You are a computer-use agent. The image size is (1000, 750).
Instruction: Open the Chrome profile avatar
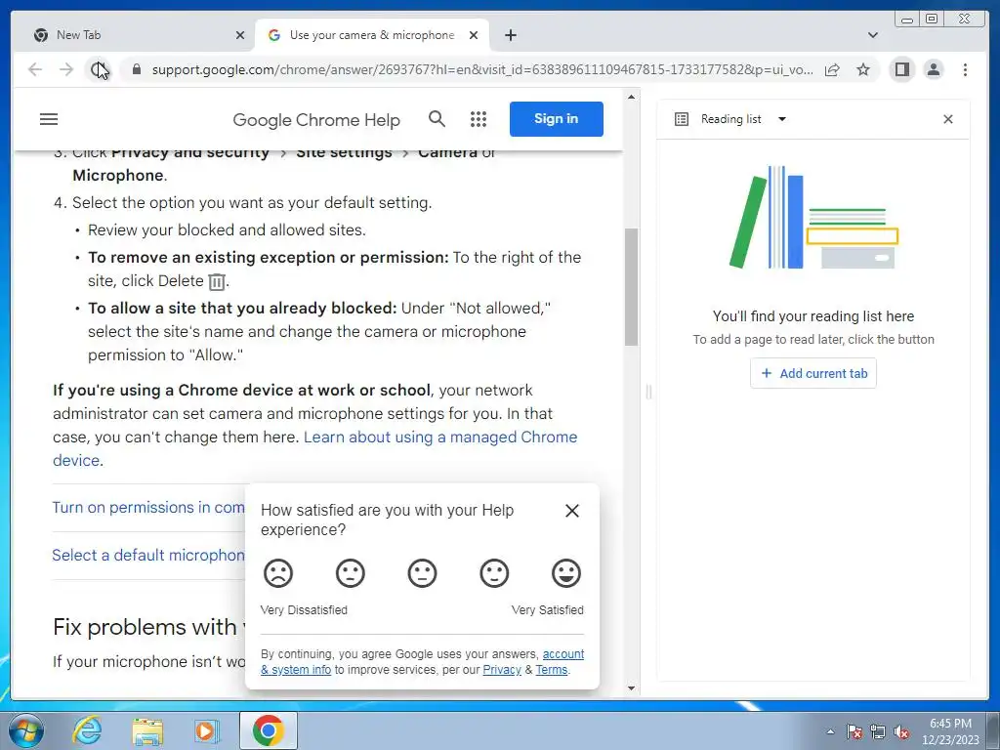pos(933,69)
